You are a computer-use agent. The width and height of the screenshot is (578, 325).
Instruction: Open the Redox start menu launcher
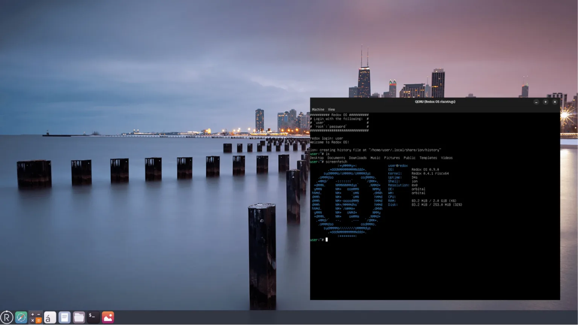(7, 317)
